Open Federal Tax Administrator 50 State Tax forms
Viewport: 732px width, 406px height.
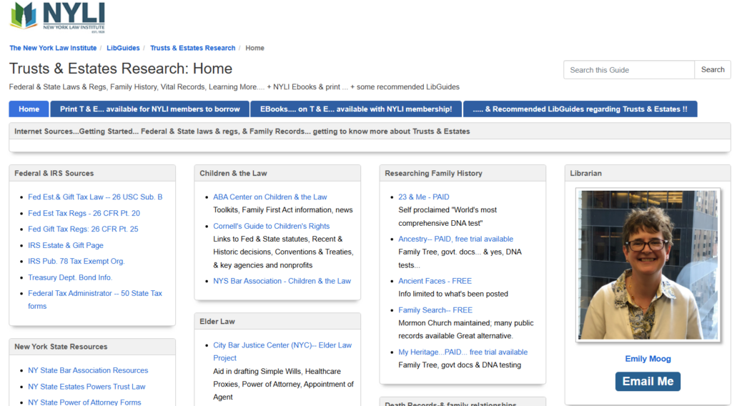(x=95, y=299)
